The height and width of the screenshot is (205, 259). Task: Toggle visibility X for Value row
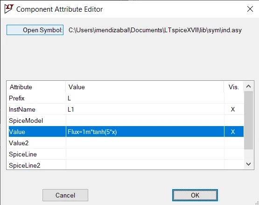[233, 132]
